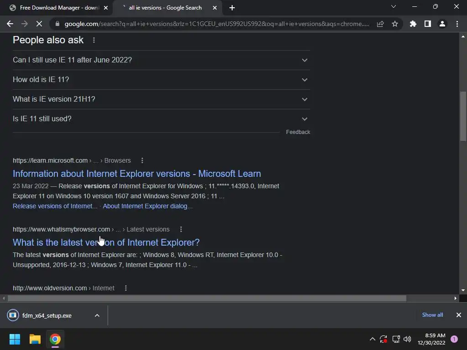Open more options for whatismybrowser.com result
467x350 pixels.
[181, 230]
